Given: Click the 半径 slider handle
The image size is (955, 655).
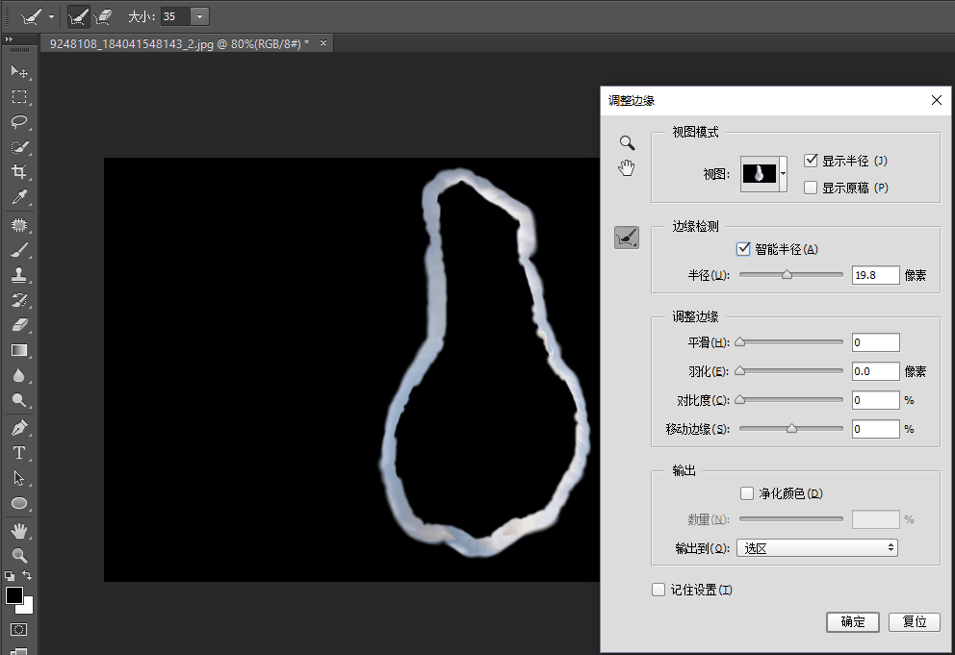Looking at the screenshot, I should (x=787, y=274).
